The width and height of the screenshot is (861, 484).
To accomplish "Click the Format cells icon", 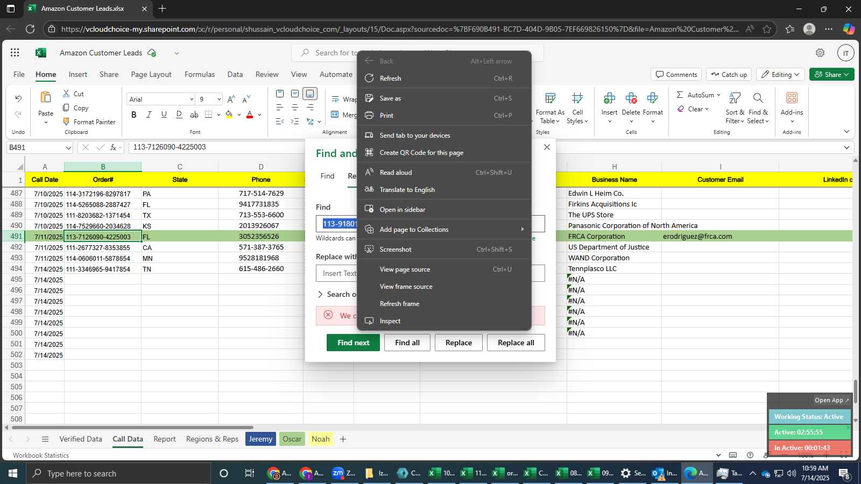I will [x=653, y=98].
